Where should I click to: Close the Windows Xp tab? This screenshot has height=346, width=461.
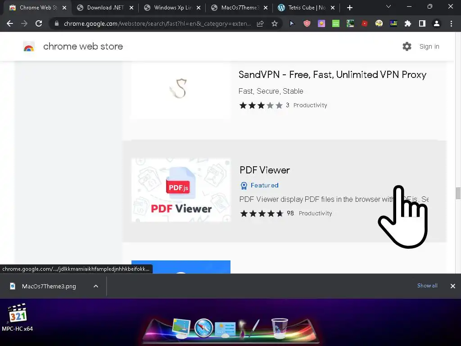(x=199, y=8)
